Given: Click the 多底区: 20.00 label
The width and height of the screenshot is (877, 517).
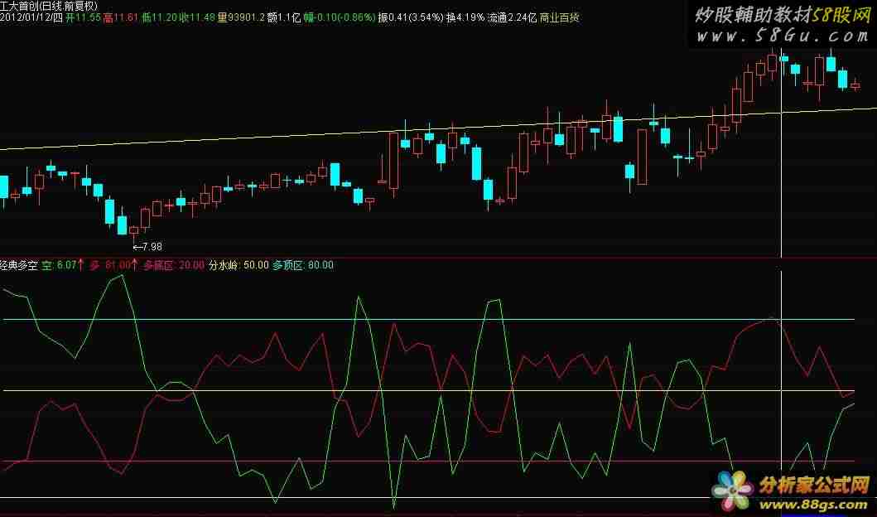Looking at the screenshot, I should (x=174, y=265).
